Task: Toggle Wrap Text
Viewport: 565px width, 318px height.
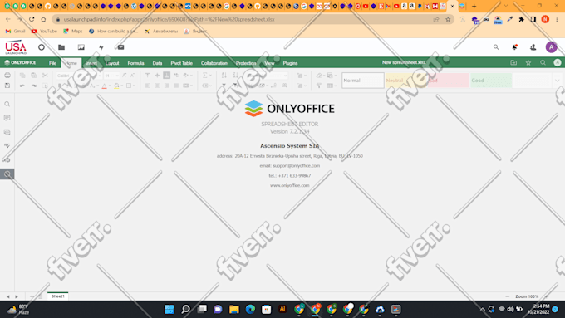Action: 176,76
